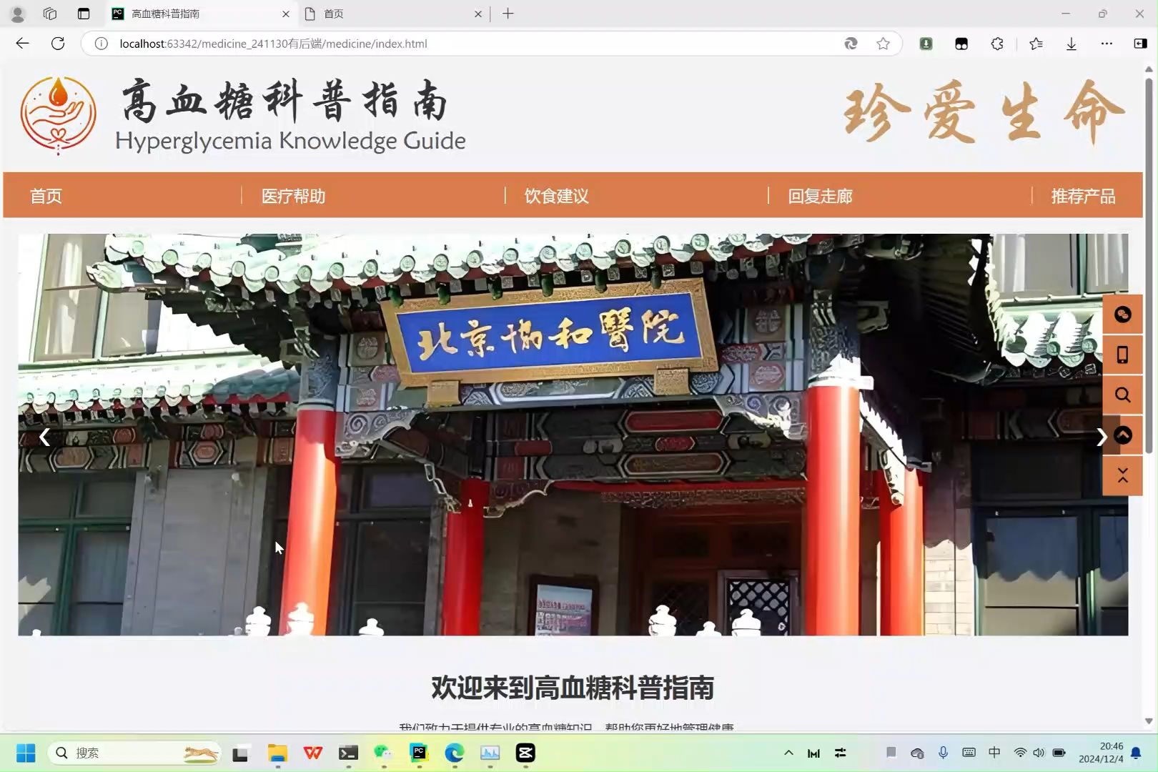Click the WeChat icon in floating sidebar
The image size is (1158, 772).
1122,315
